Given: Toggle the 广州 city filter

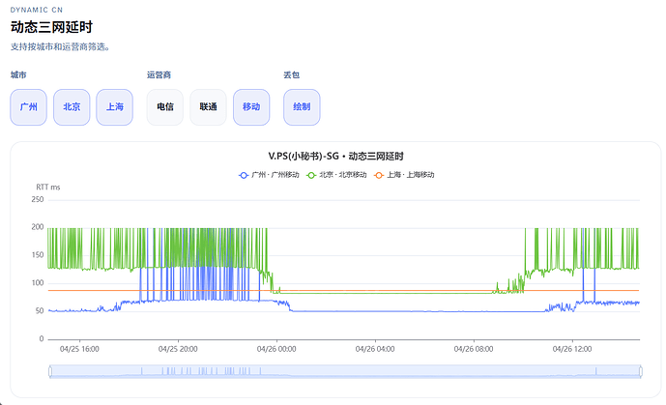Looking at the screenshot, I should [x=28, y=107].
